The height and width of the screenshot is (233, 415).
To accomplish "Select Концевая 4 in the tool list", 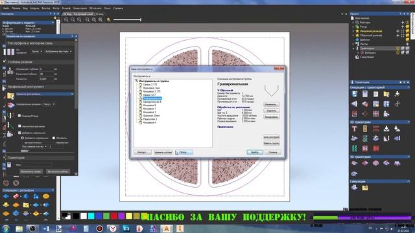I will [x=149, y=122].
